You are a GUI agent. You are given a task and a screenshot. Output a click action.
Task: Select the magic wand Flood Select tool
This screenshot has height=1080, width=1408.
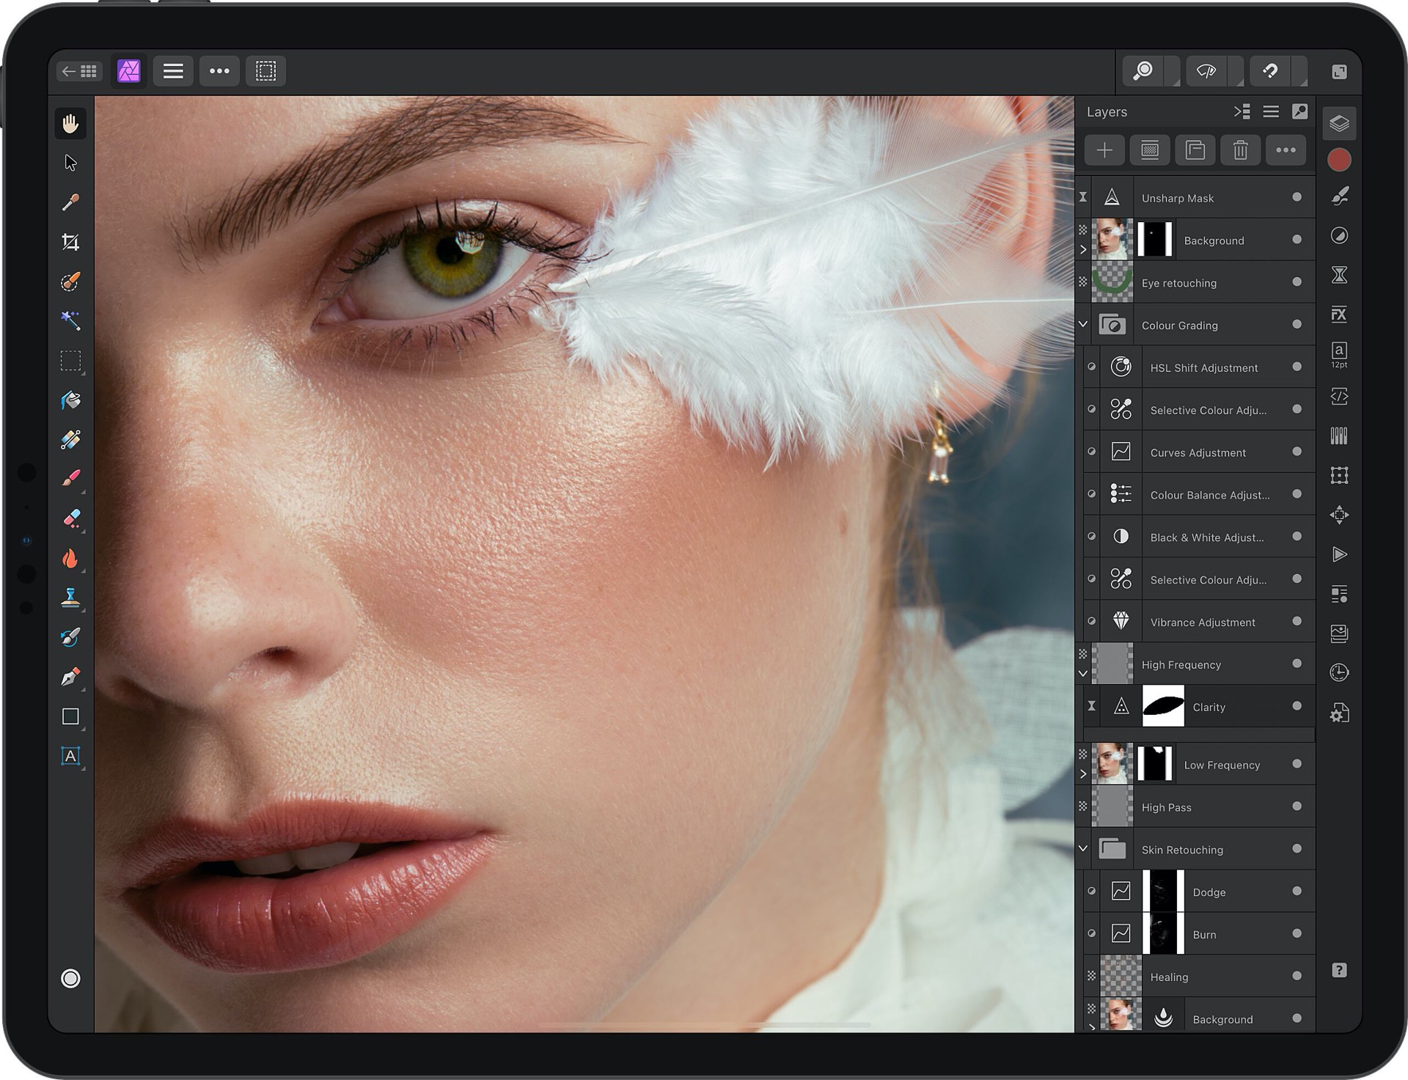point(70,320)
